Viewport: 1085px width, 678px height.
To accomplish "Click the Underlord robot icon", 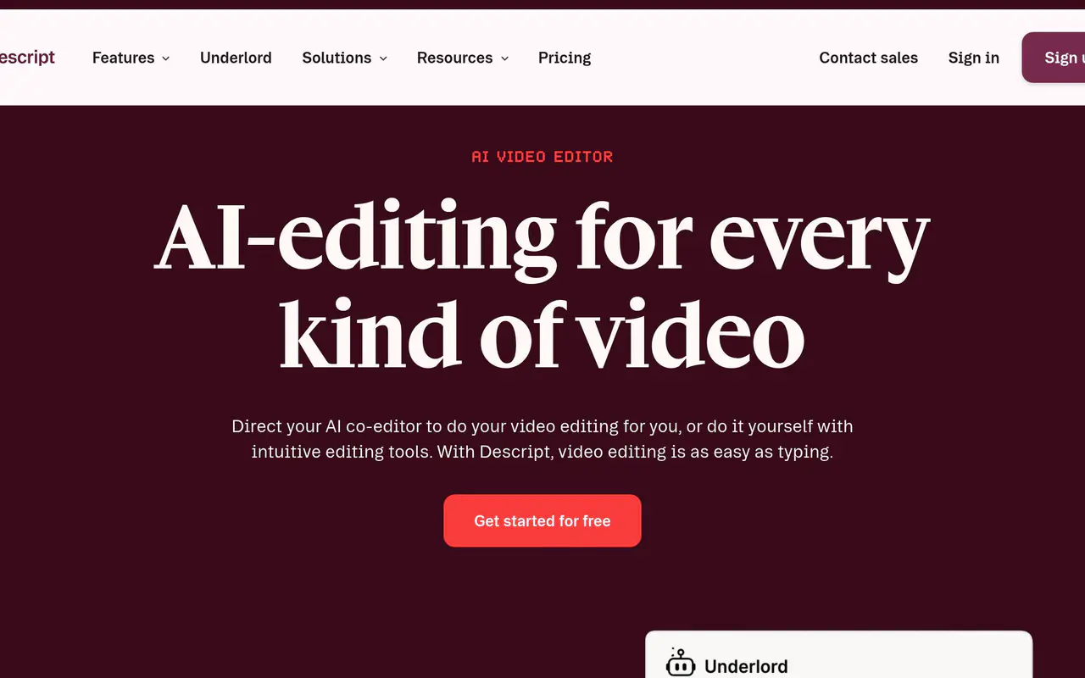I will click(680, 664).
